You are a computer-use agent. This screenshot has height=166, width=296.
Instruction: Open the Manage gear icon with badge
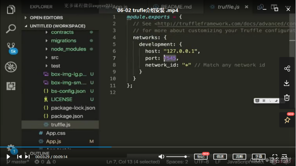pos(11,149)
